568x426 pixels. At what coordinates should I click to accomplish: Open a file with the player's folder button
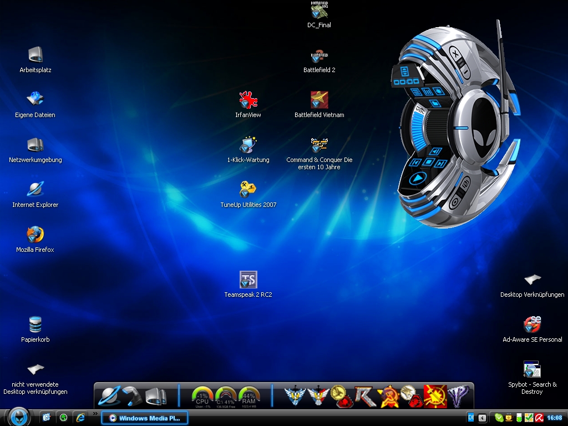click(434, 103)
